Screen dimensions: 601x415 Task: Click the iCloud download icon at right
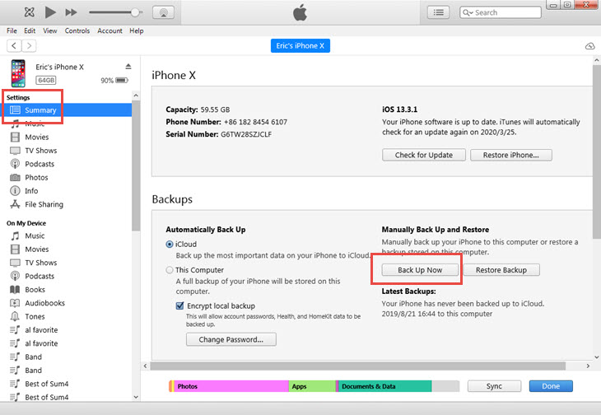[x=589, y=45]
